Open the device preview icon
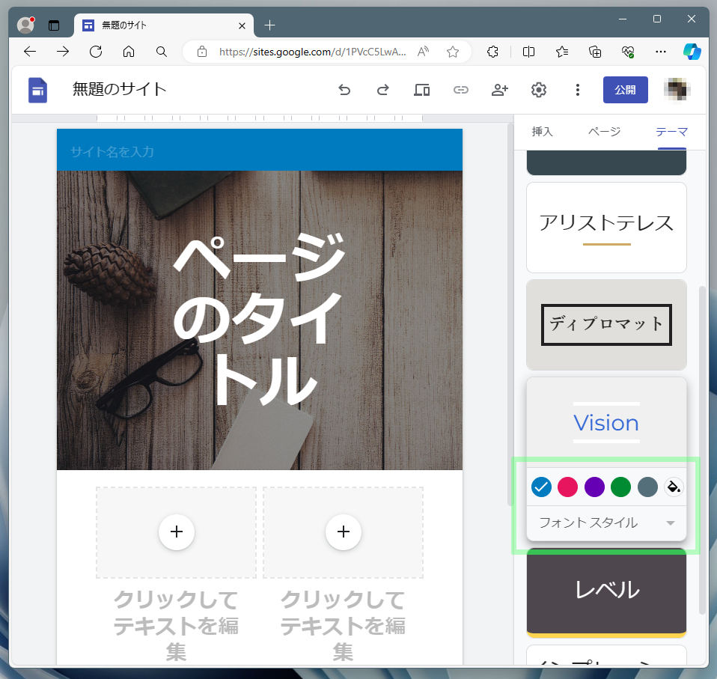The width and height of the screenshot is (717, 679). coord(421,90)
